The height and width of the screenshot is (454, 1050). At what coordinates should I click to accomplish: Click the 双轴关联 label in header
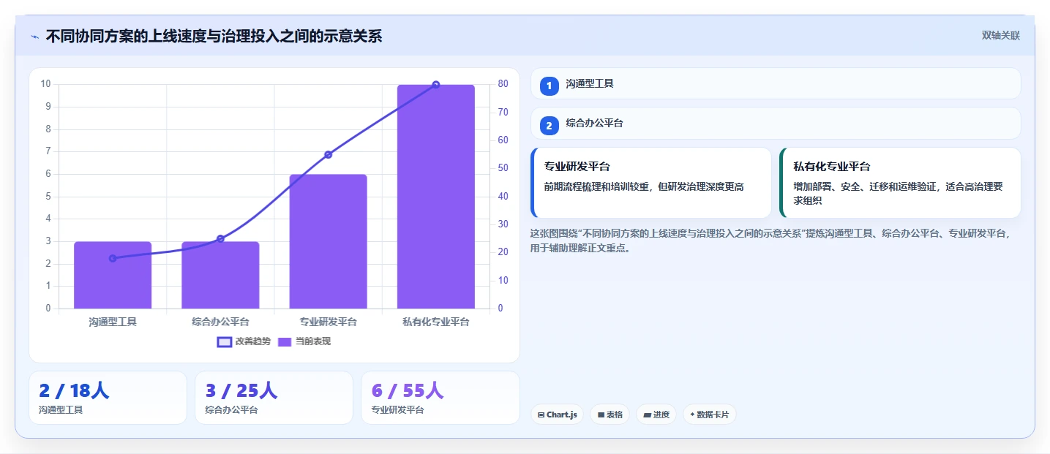coord(1000,36)
